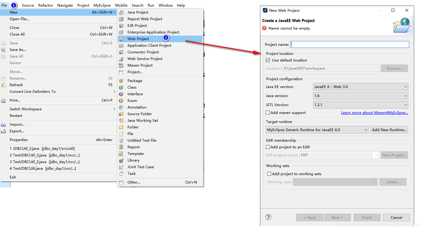Click the Java Project icon in the New submenu
Viewport: 424px width, 230px height.
coord(121,12)
